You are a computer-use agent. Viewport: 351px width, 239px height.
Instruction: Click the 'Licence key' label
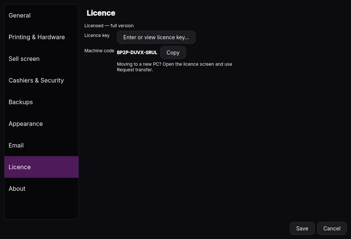click(97, 35)
